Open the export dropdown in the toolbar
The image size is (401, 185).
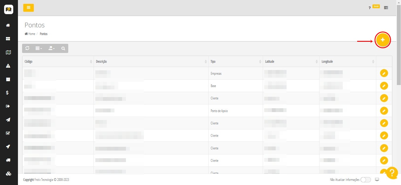[51, 49]
